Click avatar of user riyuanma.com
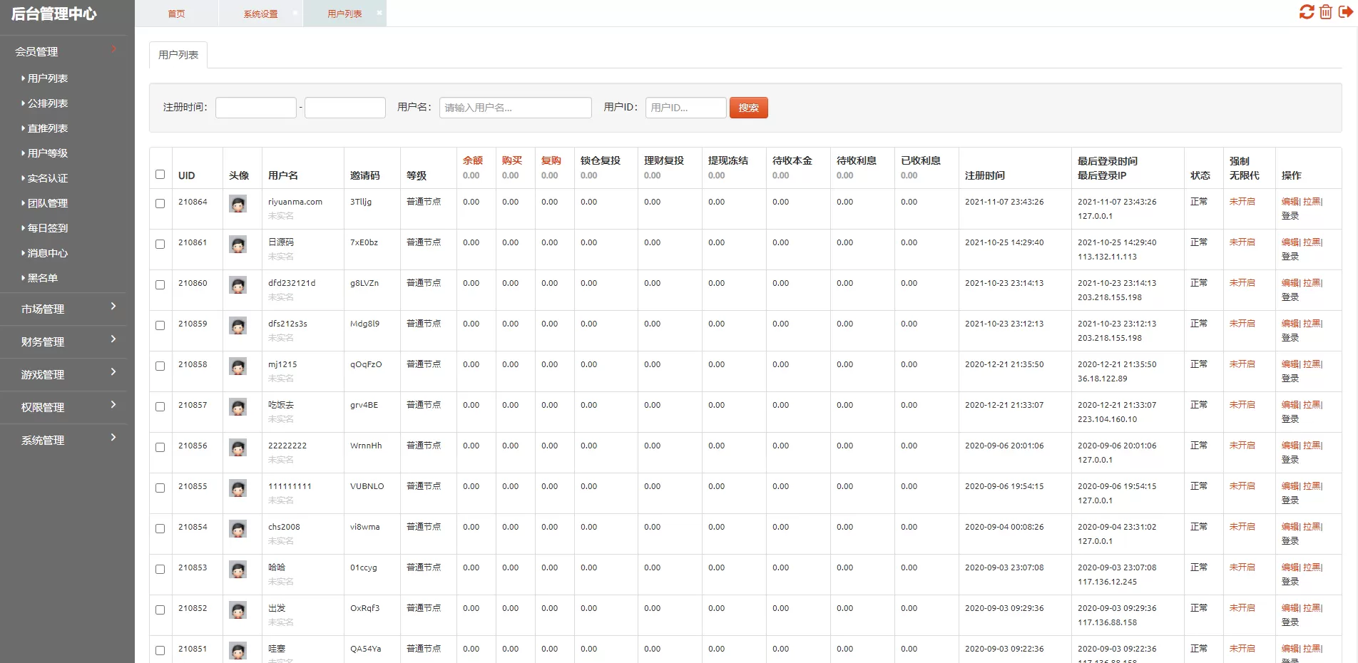Image resolution: width=1358 pixels, height=663 pixels. 238,204
